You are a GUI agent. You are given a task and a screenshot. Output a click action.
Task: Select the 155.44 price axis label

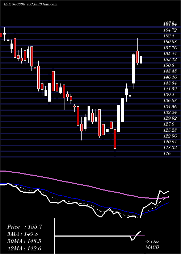pos(170,54)
